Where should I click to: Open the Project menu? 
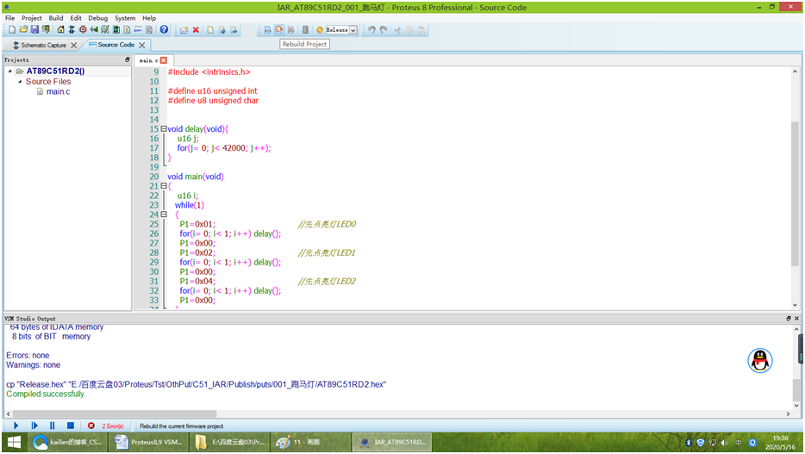pos(31,18)
